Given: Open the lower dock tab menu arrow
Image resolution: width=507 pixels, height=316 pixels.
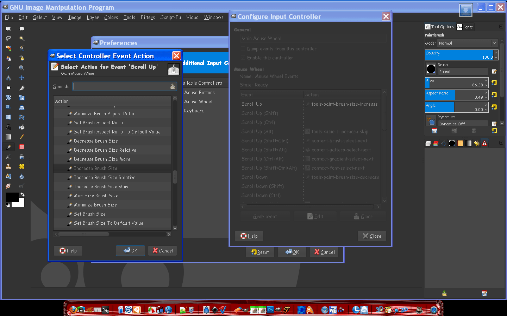Looking at the screenshot, I should [501, 143].
